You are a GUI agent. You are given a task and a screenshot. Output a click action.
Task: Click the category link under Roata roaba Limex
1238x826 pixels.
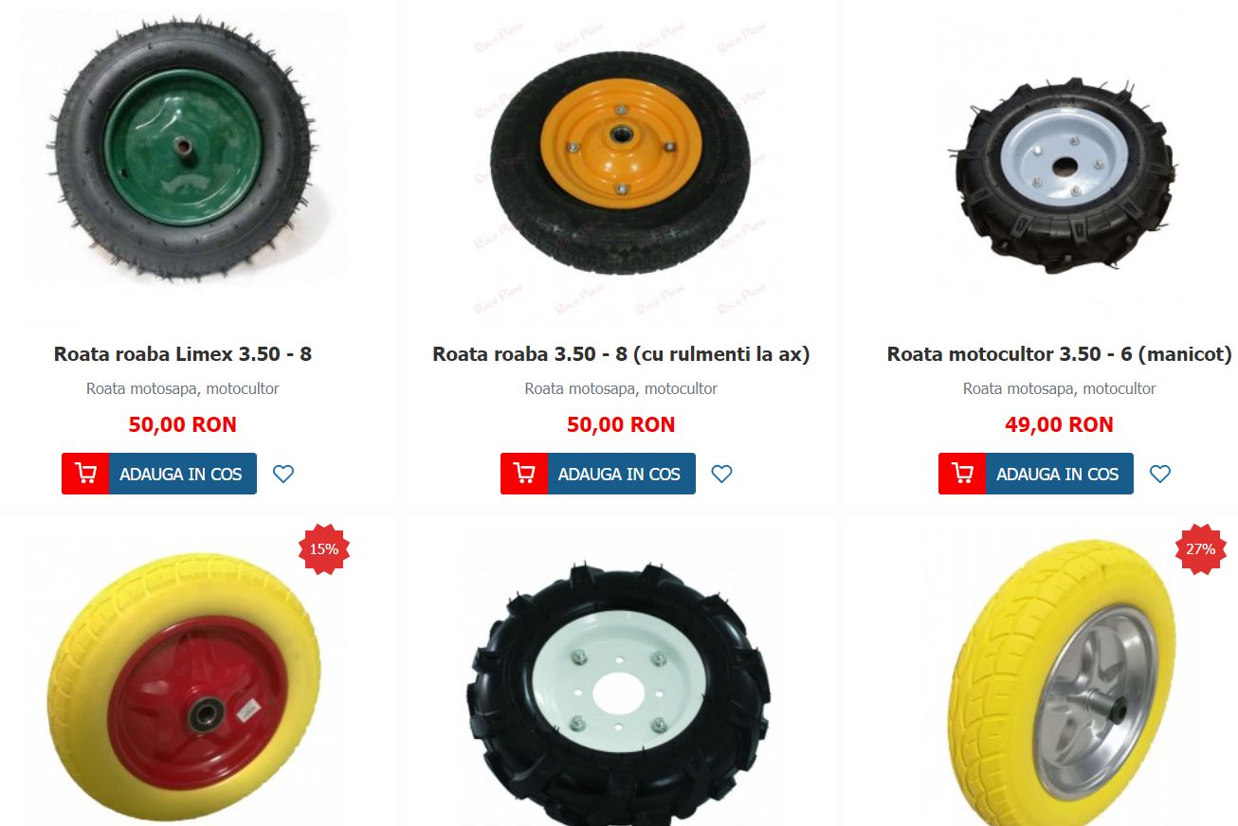pyautogui.click(x=183, y=388)
